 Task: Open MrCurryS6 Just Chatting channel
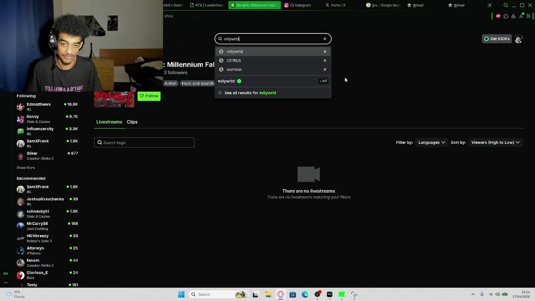click(47, 226)
